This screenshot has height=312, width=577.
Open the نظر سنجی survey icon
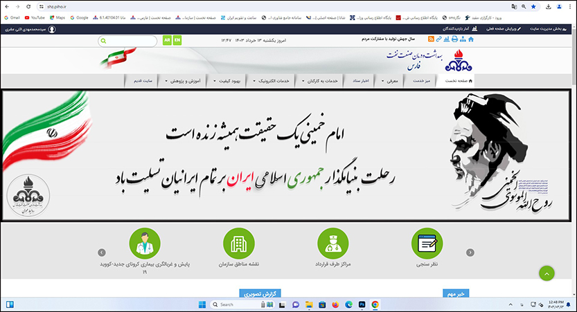tap(427, 244)
